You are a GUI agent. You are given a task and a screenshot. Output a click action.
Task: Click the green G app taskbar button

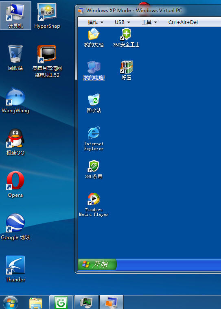pos(61,302)
